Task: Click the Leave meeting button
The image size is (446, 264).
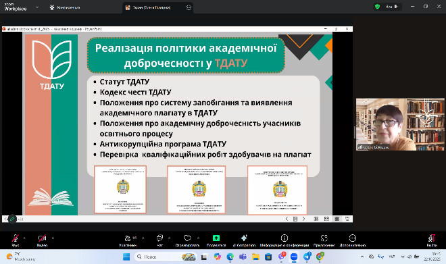Action: point(432,240)
